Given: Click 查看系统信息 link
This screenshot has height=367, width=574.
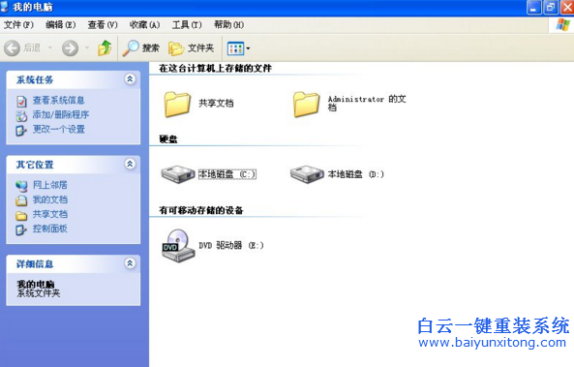Looking at the screenshot, I should (59, 101).
